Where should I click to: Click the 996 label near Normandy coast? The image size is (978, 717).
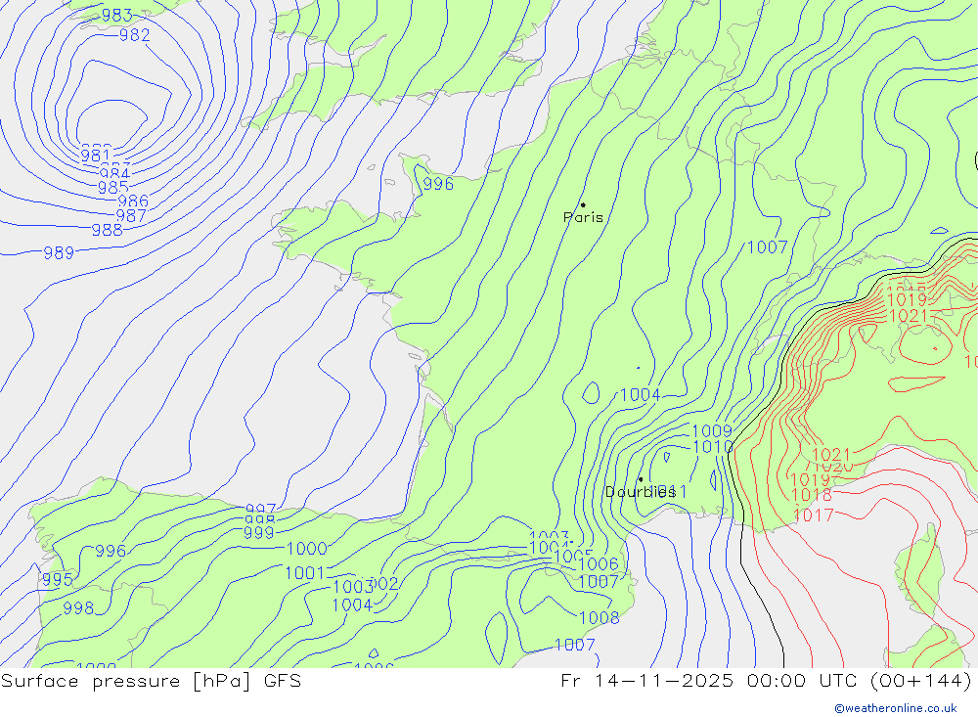(438, 184)
